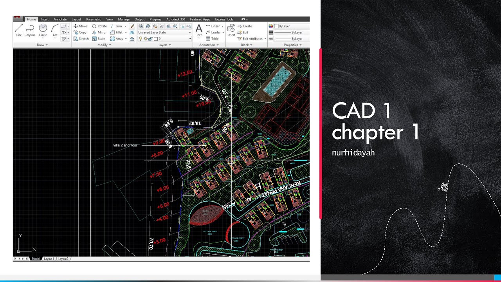Open the Unsaved Layer State dropdown

[164, 33]
